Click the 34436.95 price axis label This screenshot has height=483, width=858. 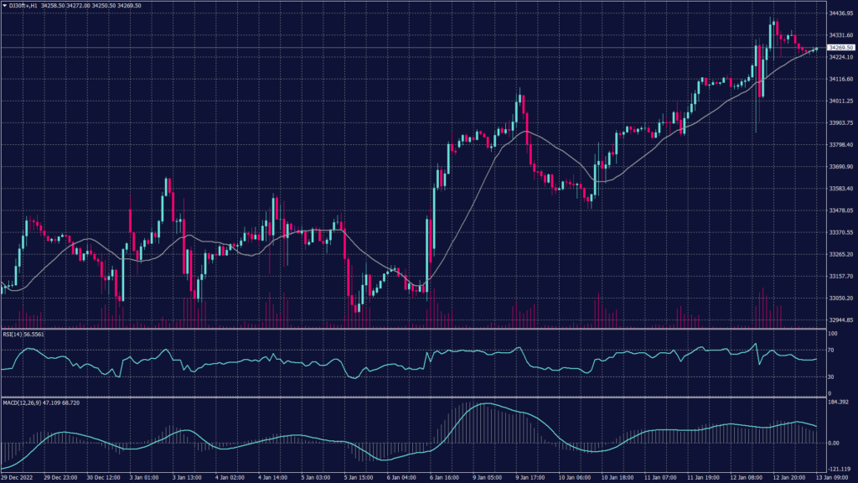[x=840, y=13]
